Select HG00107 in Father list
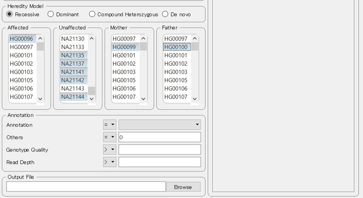Viewport: 363px width, 198px height. coord(177,97)
